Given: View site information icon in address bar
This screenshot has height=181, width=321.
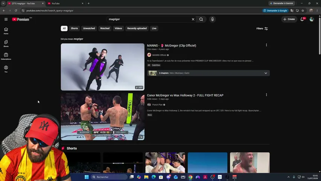Looking at the screenshot, I should (23, 11).
